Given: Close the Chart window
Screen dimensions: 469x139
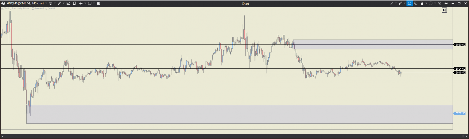Looking at the screenshot, I should [466, 3].
